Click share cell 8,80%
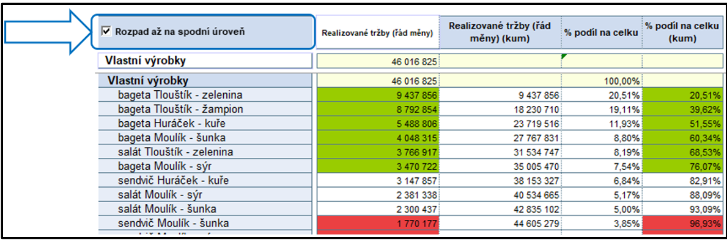727x240 pixels. coord(602,138)
